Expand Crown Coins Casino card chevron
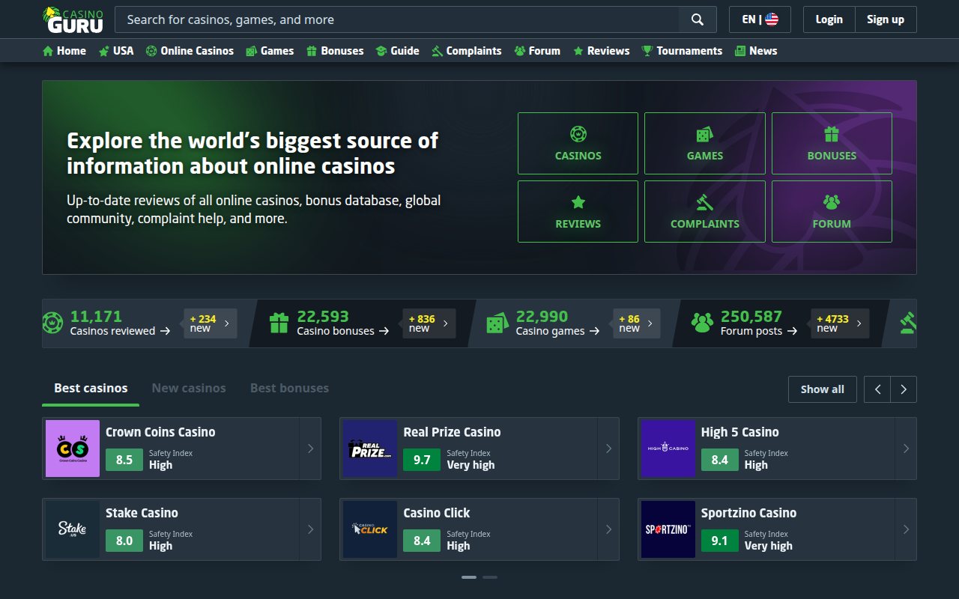959x599 pixels. 310,449
